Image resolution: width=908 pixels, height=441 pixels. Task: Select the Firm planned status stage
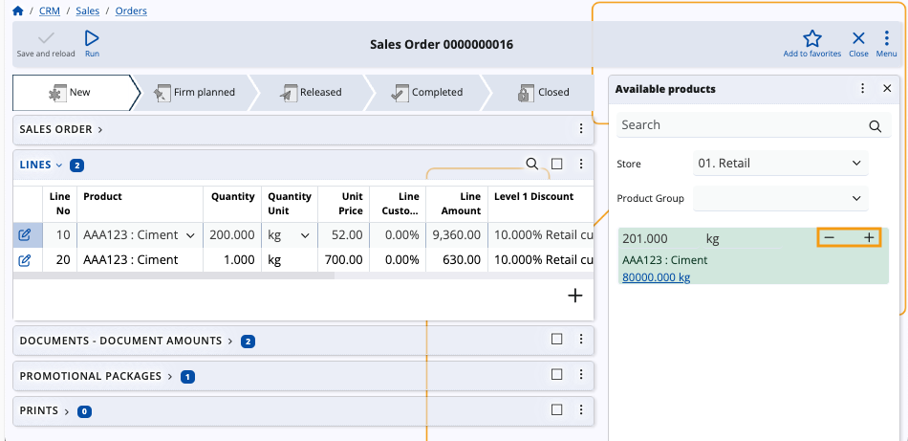195,92
